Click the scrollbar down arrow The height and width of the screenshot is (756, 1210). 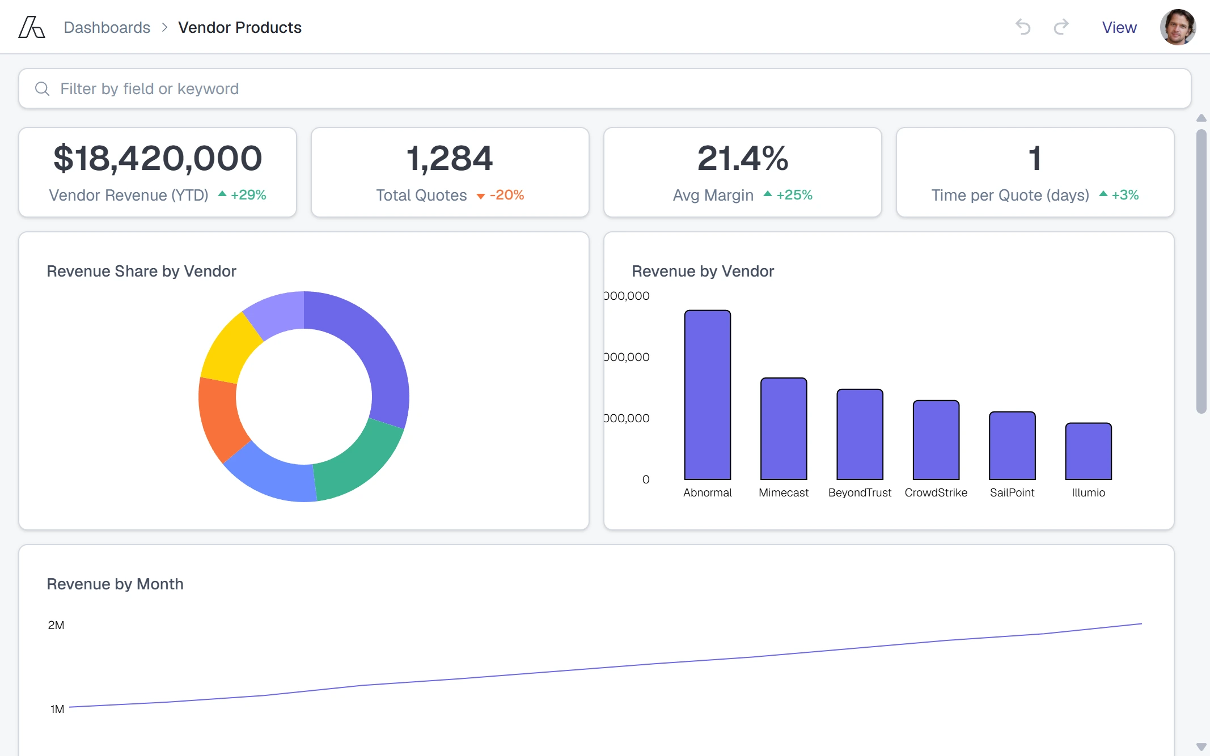(x=1201, y=746)
